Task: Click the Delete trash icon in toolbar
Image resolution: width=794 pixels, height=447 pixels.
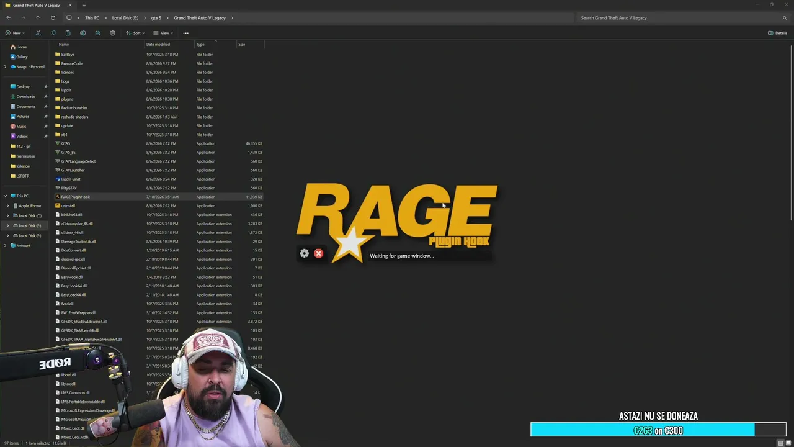Action: tap(112, 33)
